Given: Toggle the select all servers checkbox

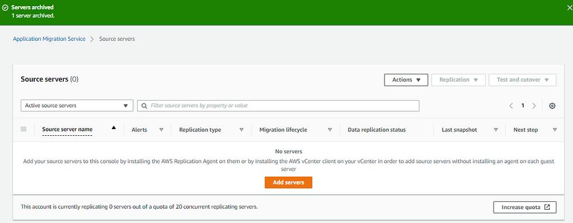Looking at the screenshot, I should tap(24, 129).
